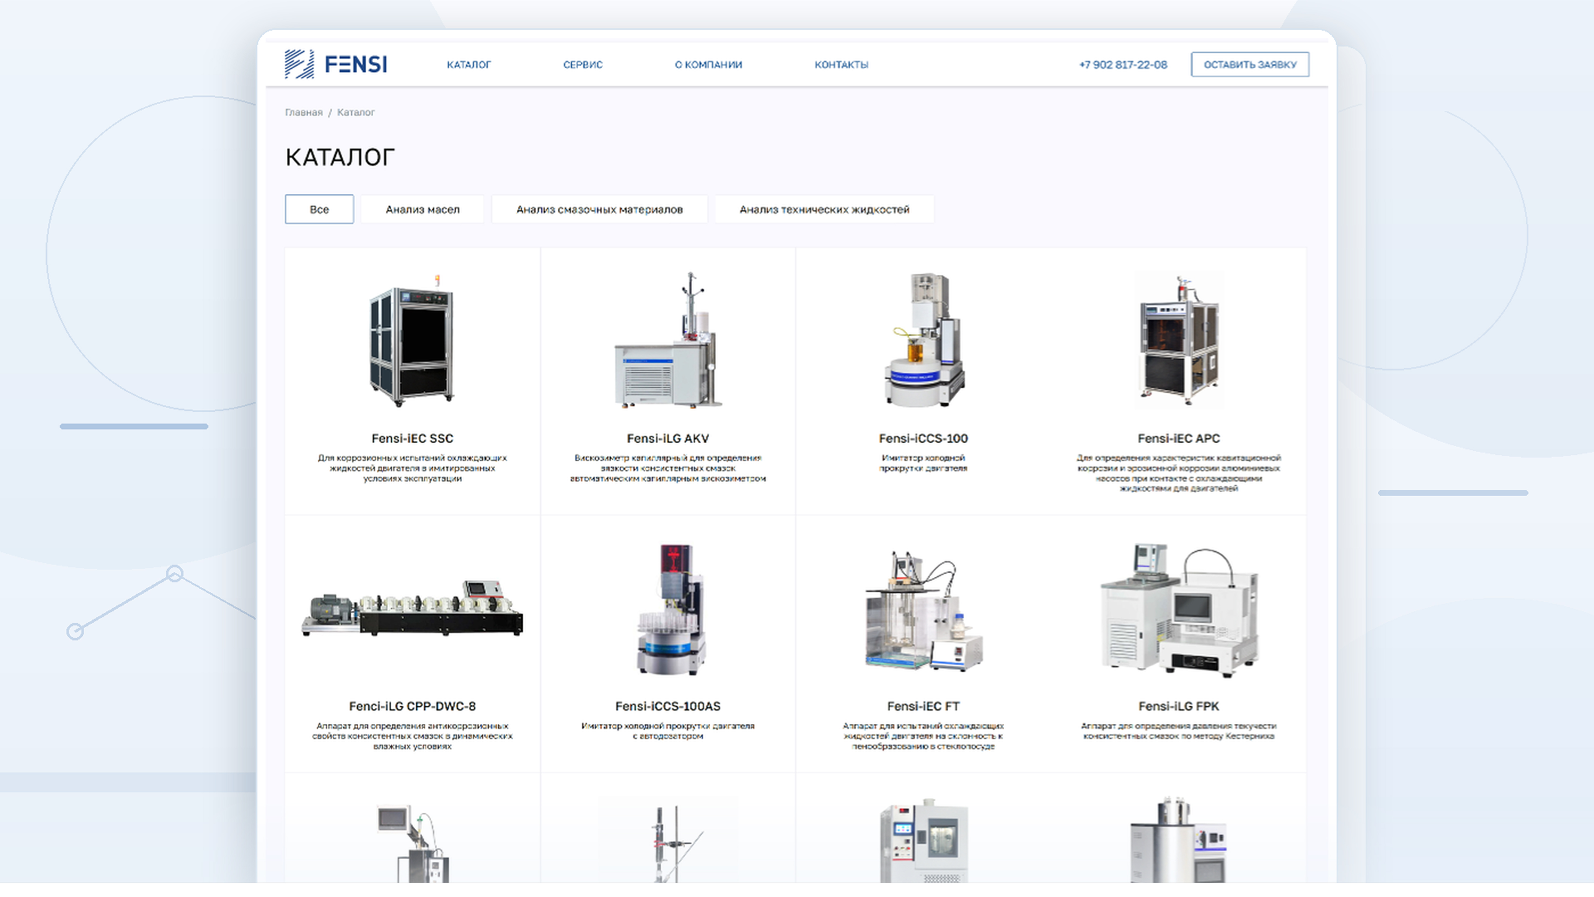The height and width of the screenshot is (897, 1594).
Task: Filter by Анализ смазочных материалов
Action: point(600,209)
